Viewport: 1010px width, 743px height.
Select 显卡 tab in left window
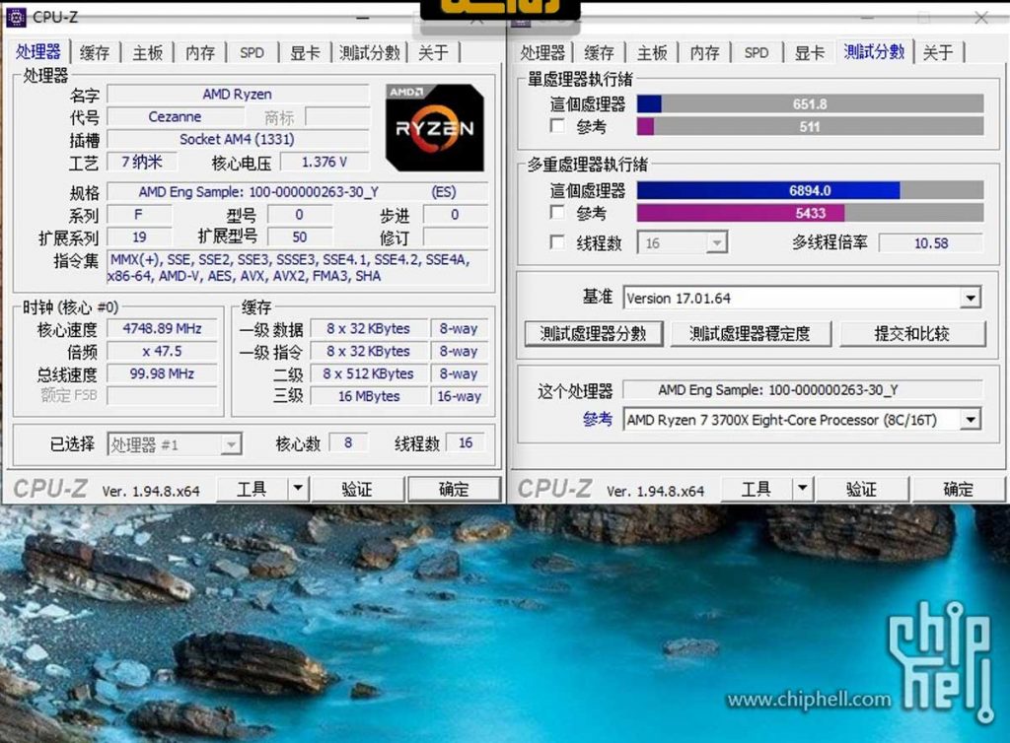pos(305,53)
